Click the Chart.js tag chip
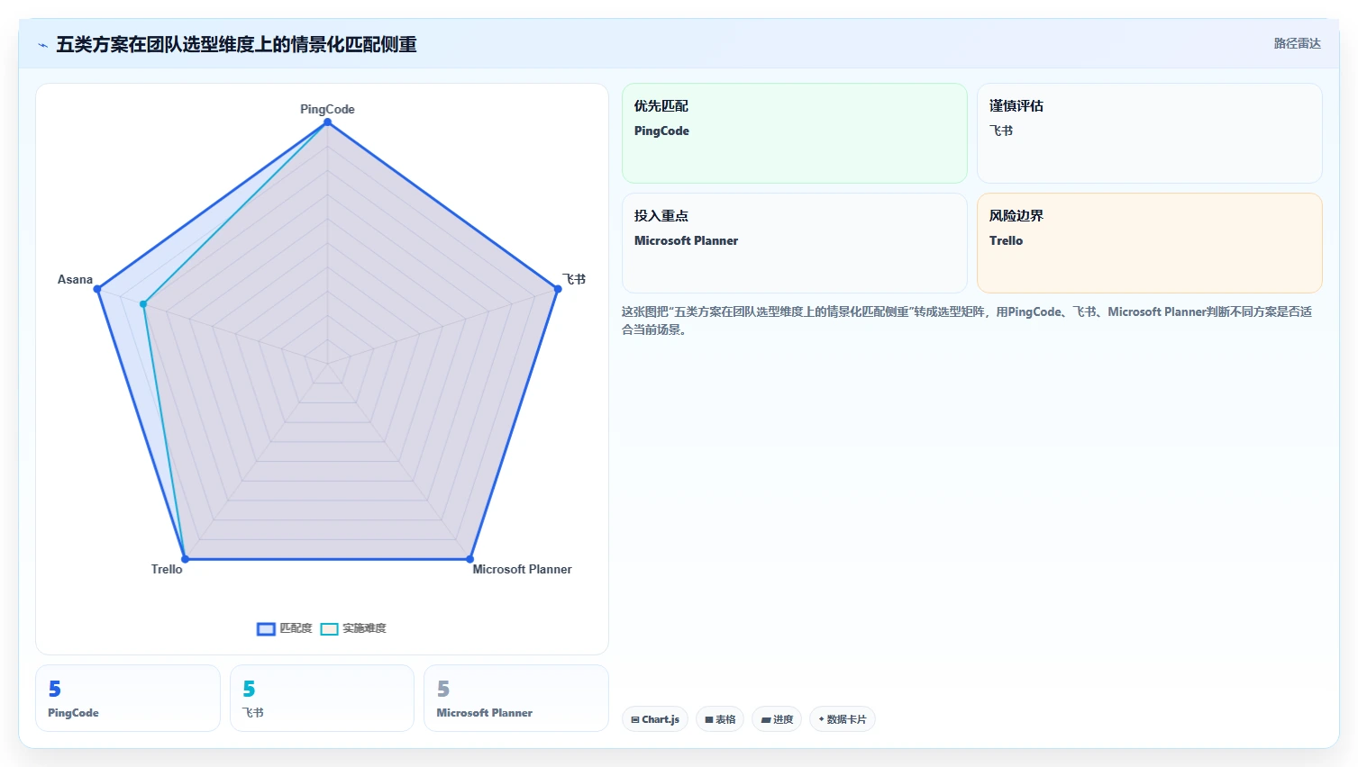 655,719
